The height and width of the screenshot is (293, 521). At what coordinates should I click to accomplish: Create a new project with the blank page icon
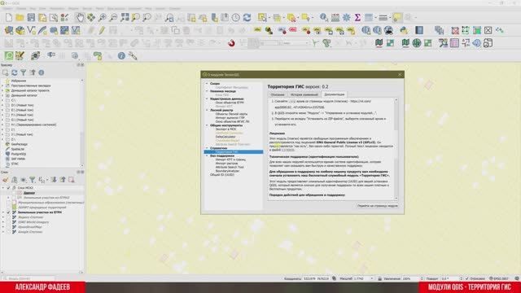click(9, 18)
